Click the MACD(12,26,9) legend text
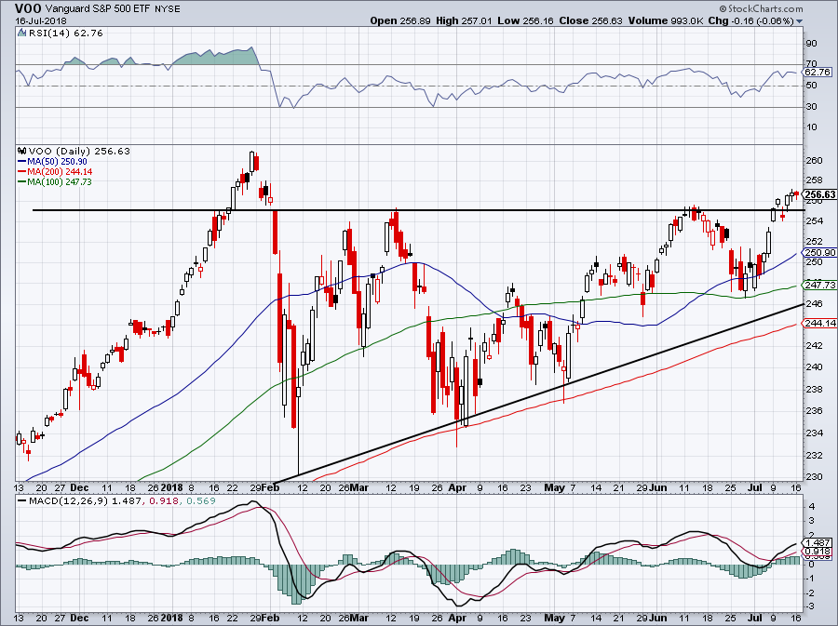This screenshot has width=838, height=626. (68, 501)
